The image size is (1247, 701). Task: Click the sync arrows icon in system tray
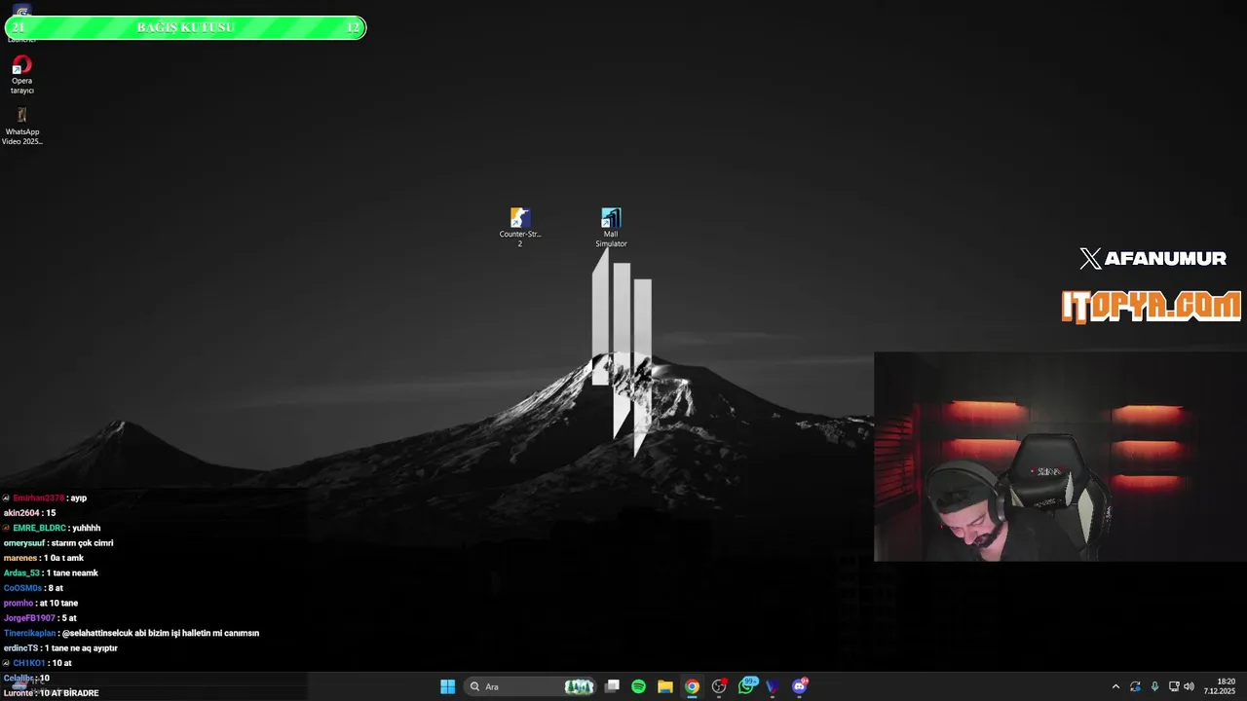[1135, 686]
